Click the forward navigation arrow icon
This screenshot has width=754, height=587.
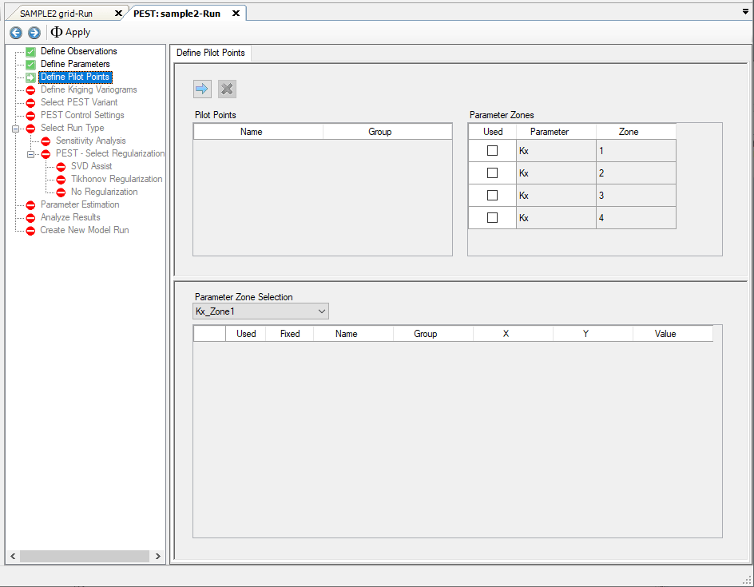pyautogui.click(x=34, y=32)
